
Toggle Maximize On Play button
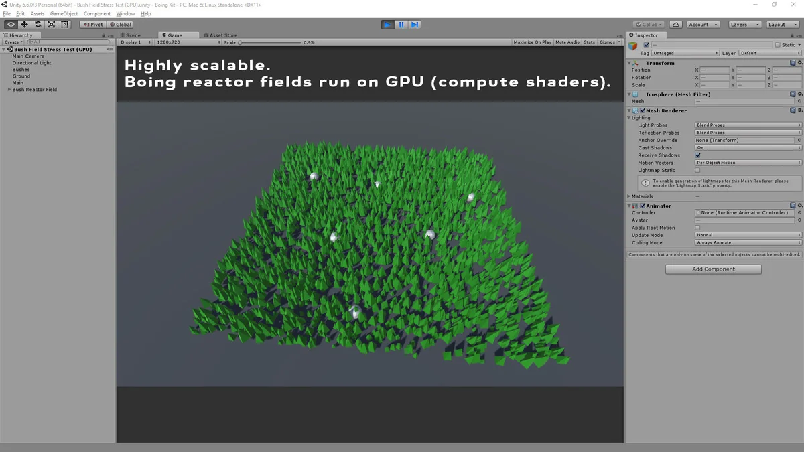pyautogui.click(x=532, y=42)
